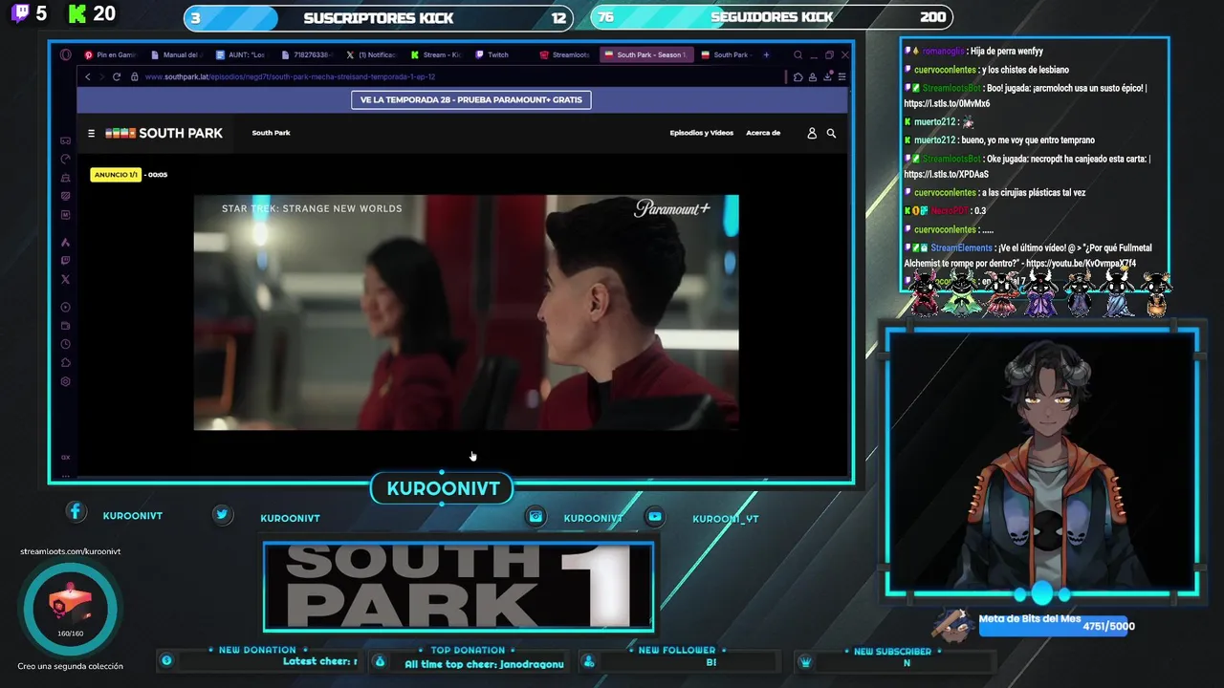This screenshot has height=688, width=1224.
Task: Click the Twitter bird icon in overlay
Action: click(222, 514)
